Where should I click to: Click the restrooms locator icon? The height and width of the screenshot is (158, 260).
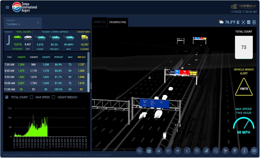(x=178, y=151)
